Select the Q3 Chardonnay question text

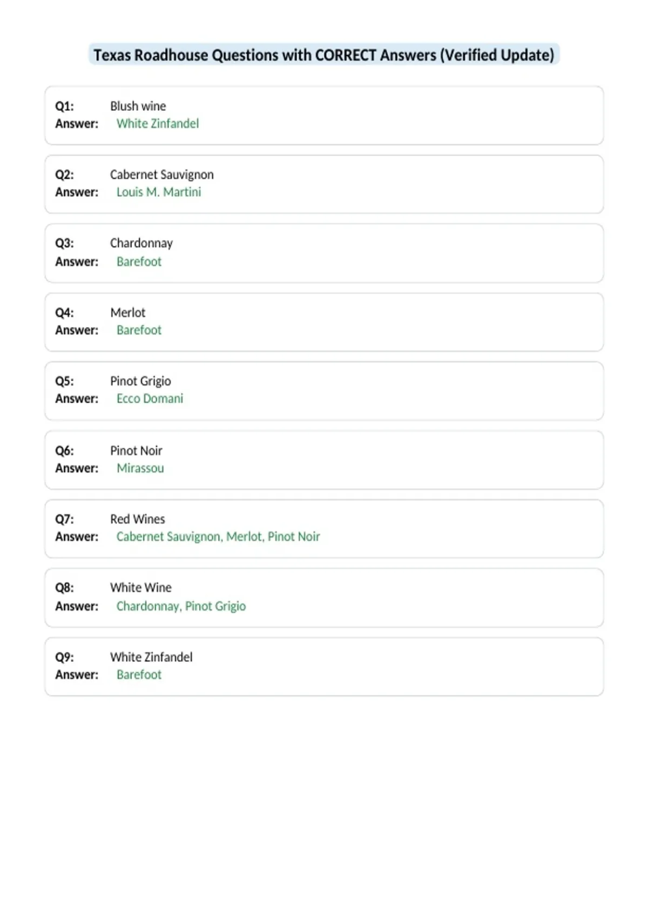click(x=141, y=244)
